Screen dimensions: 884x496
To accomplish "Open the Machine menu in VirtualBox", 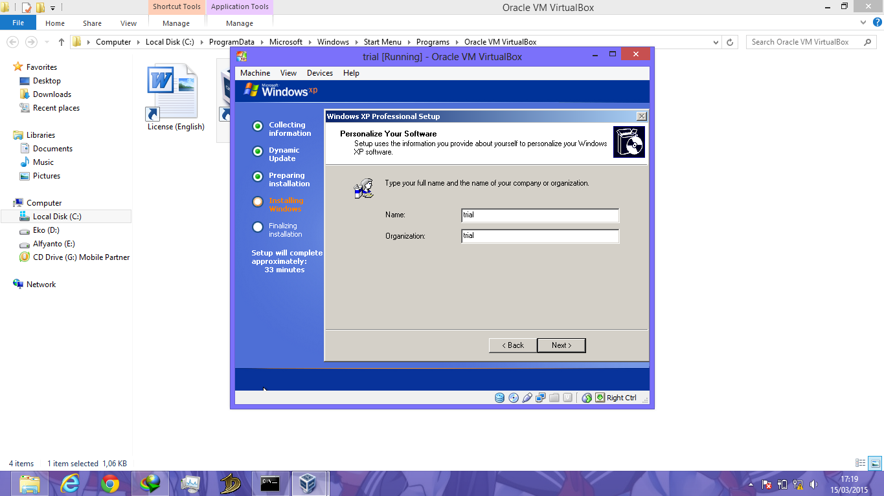I will [255, 73].
